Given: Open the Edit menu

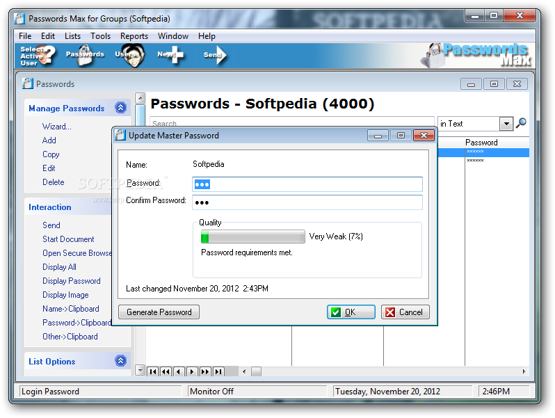Looking at the screenshot, I should (48, 36).
